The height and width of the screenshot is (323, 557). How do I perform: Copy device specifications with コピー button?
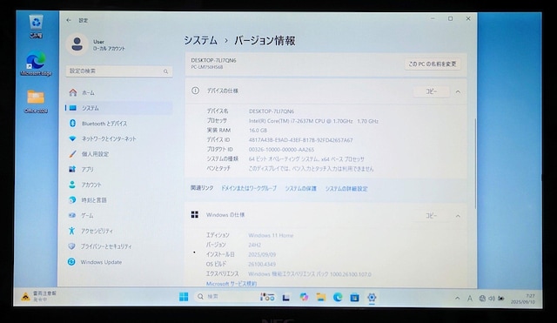(432, 91)
